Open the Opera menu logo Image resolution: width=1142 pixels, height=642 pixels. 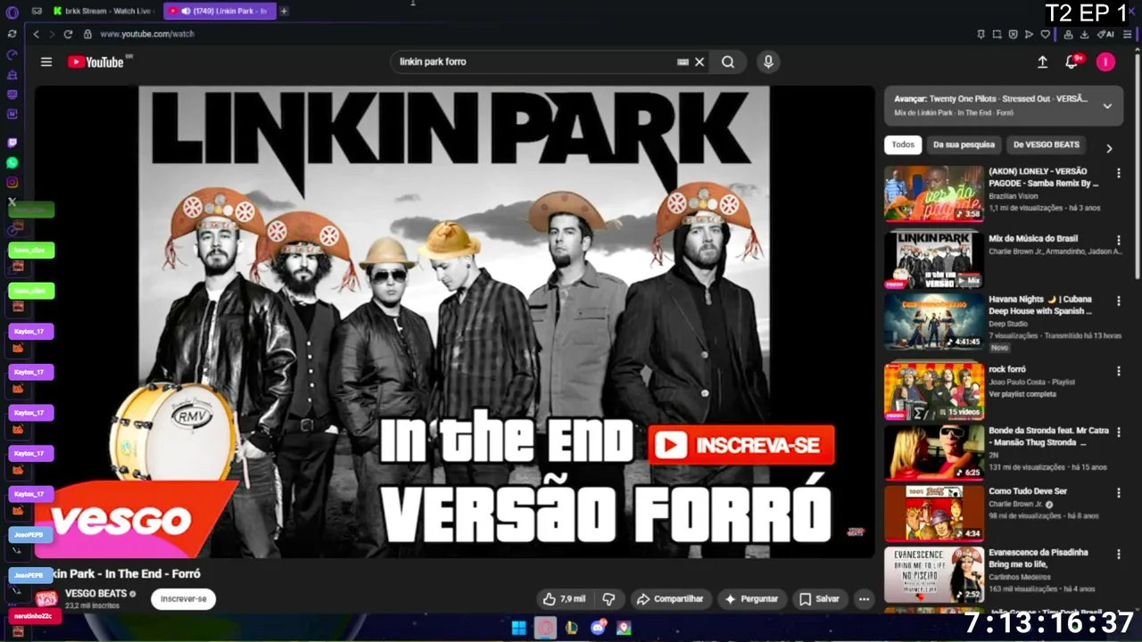[x=12, y=12]
